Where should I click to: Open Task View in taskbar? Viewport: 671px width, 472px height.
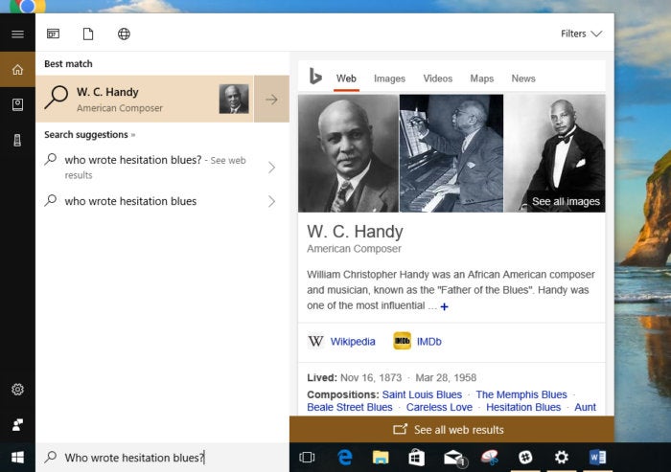[x=307, y=458]
